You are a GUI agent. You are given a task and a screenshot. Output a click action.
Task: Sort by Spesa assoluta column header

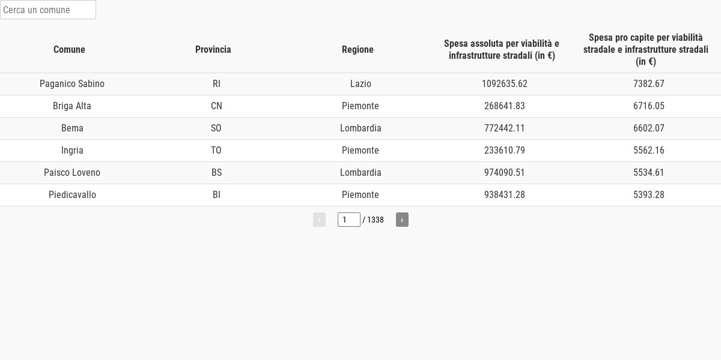(502, 49)
